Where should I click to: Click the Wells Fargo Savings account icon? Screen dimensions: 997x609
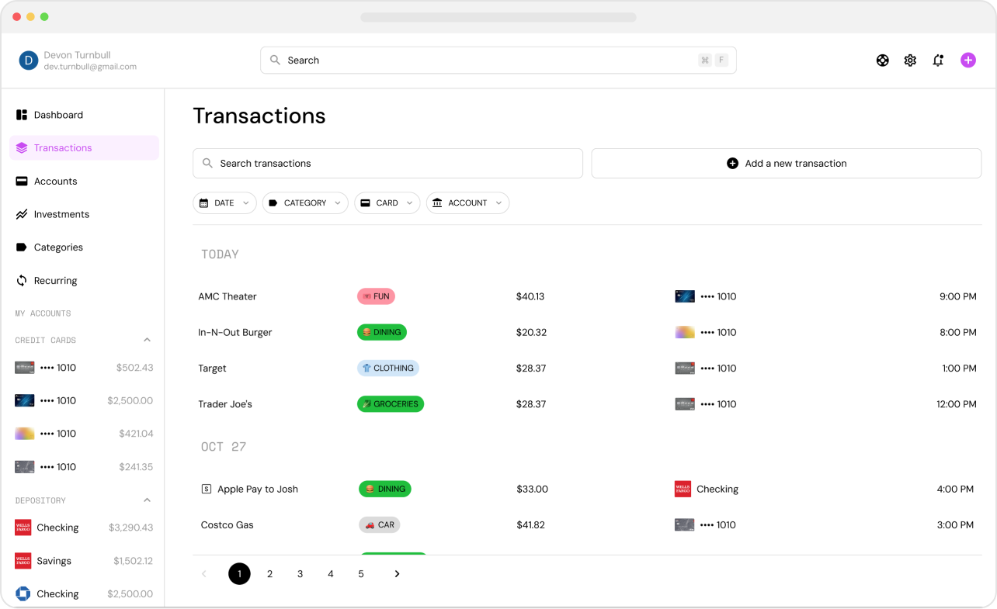[23, 561]
